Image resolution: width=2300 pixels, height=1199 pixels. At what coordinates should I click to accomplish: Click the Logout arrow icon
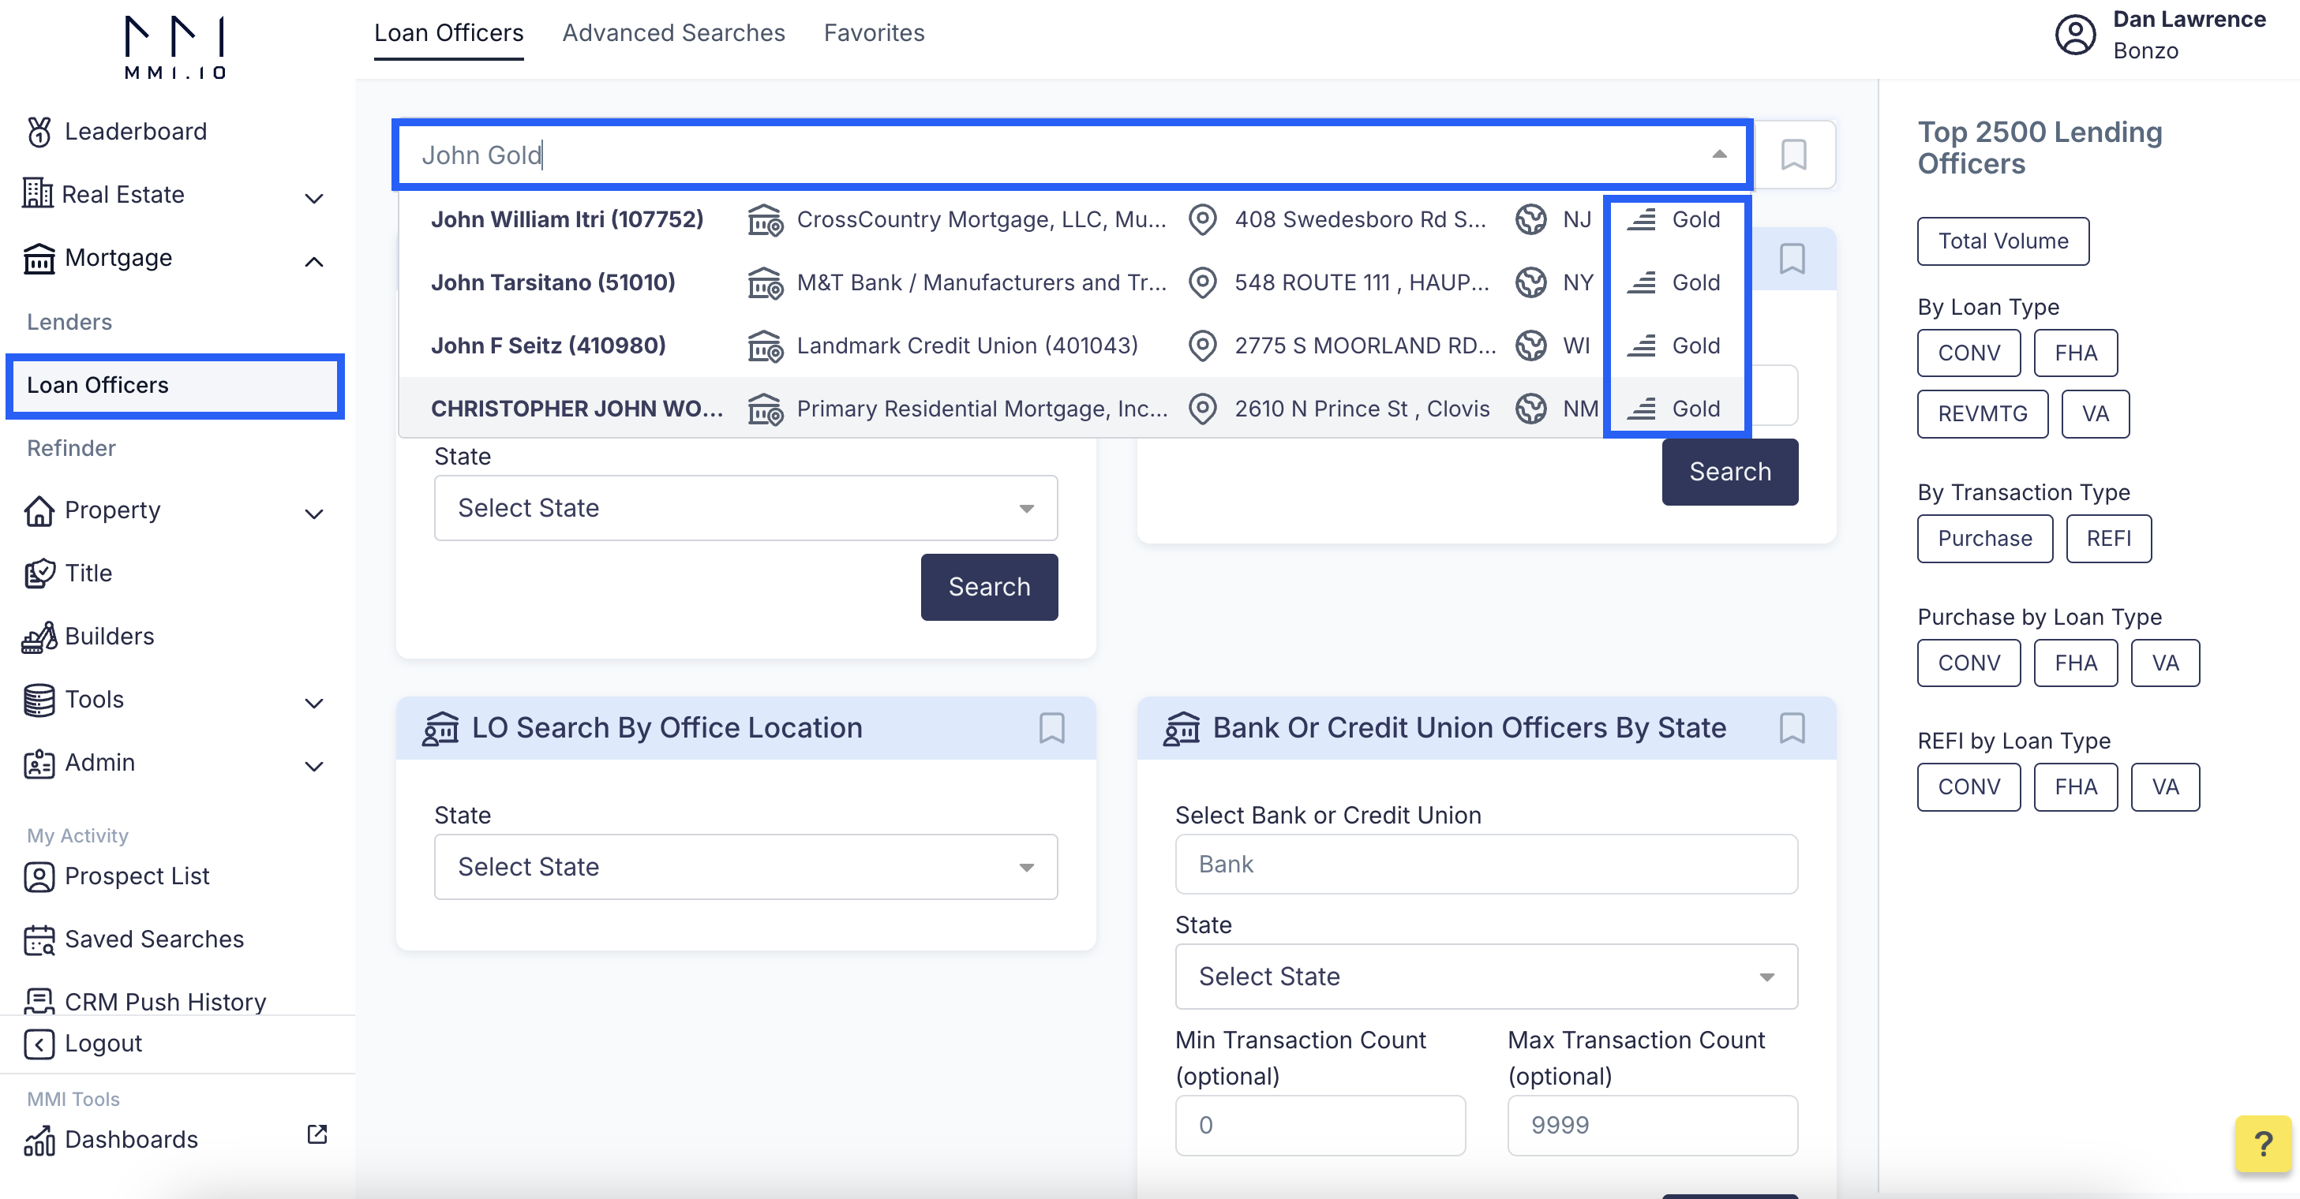[39, 1044]
